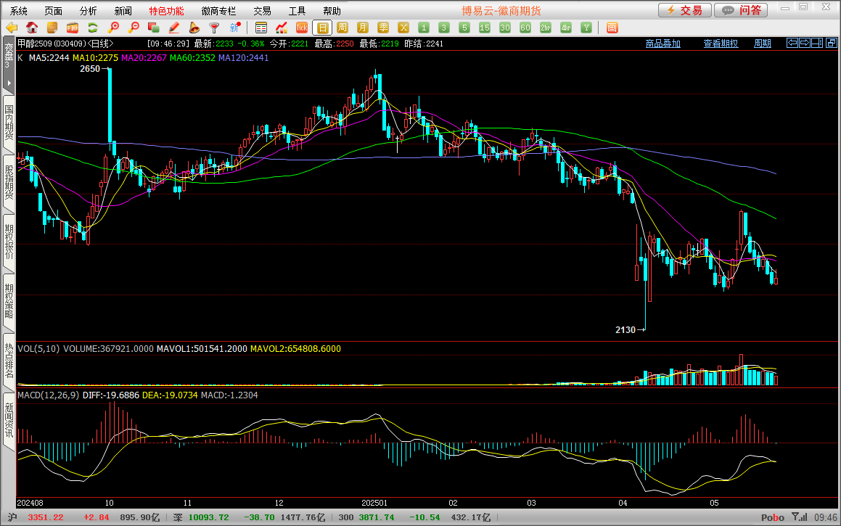Switch to time-share trend chart icon
This screenshot has height=526, width=841.
[282, 28]
